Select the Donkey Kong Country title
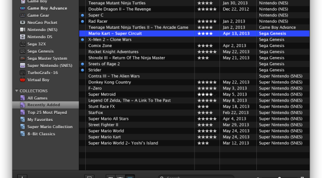 109,82
